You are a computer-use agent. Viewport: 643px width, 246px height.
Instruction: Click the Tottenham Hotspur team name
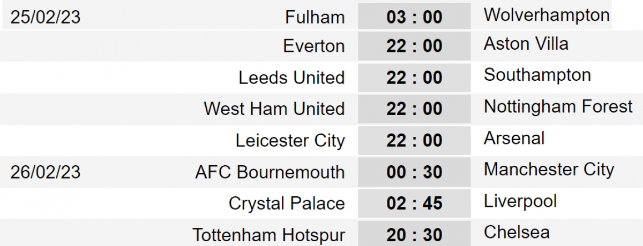(268, 235)
